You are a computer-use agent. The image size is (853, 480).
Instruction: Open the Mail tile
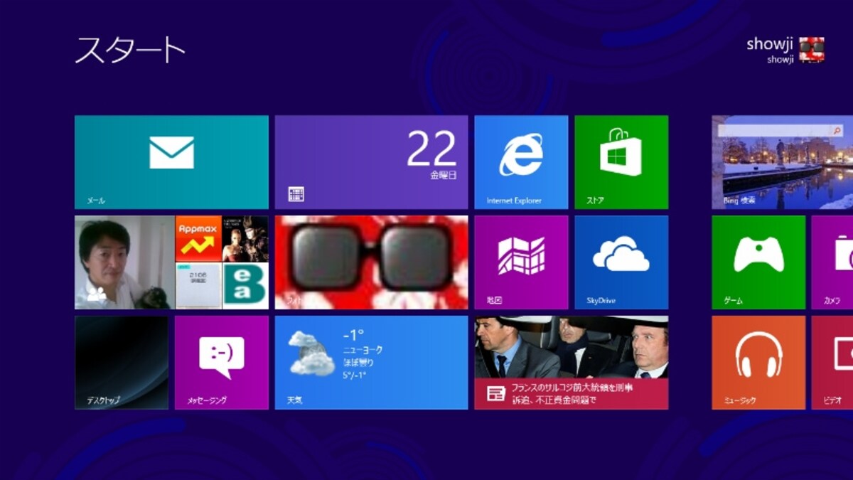pos(171,162)
